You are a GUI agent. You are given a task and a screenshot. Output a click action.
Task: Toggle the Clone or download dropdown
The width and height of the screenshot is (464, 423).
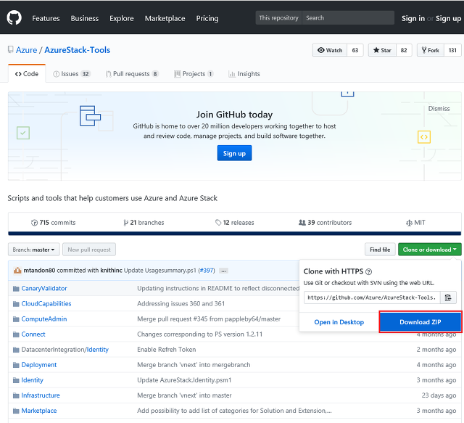429,250
